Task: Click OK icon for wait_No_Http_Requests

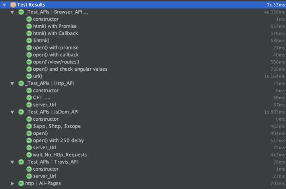Action: (x=29, y=155)
